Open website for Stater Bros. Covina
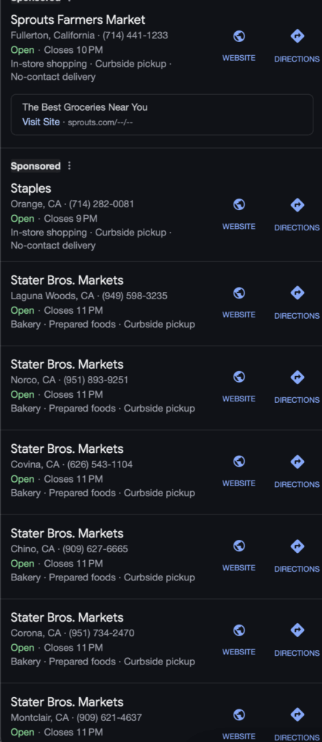This screenshot has width=322, height=742. point(239,470)
